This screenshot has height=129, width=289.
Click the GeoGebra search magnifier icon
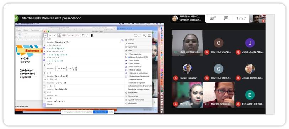[x=144, y=35]
